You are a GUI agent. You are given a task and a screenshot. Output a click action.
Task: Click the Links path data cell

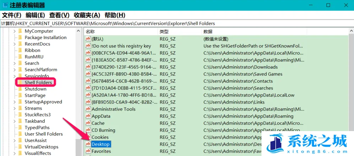coord(234,102)
